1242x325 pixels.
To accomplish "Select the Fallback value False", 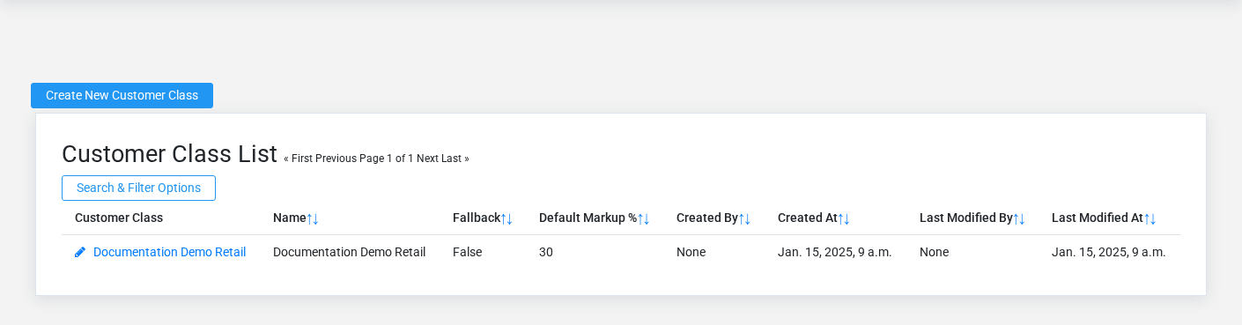I will [467, 252].
